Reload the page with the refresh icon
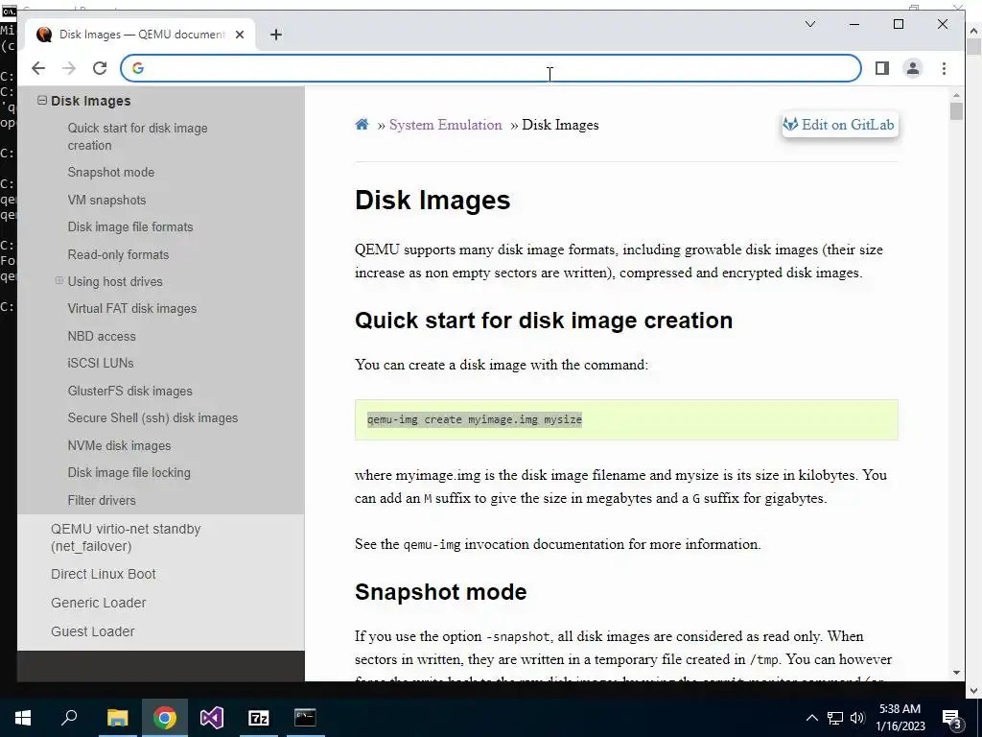 point(100,68)
